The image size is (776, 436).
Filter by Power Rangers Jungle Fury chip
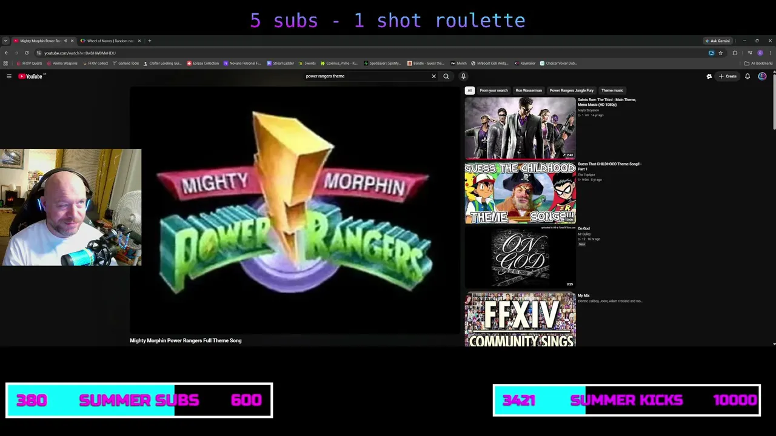tap(572, 90)
